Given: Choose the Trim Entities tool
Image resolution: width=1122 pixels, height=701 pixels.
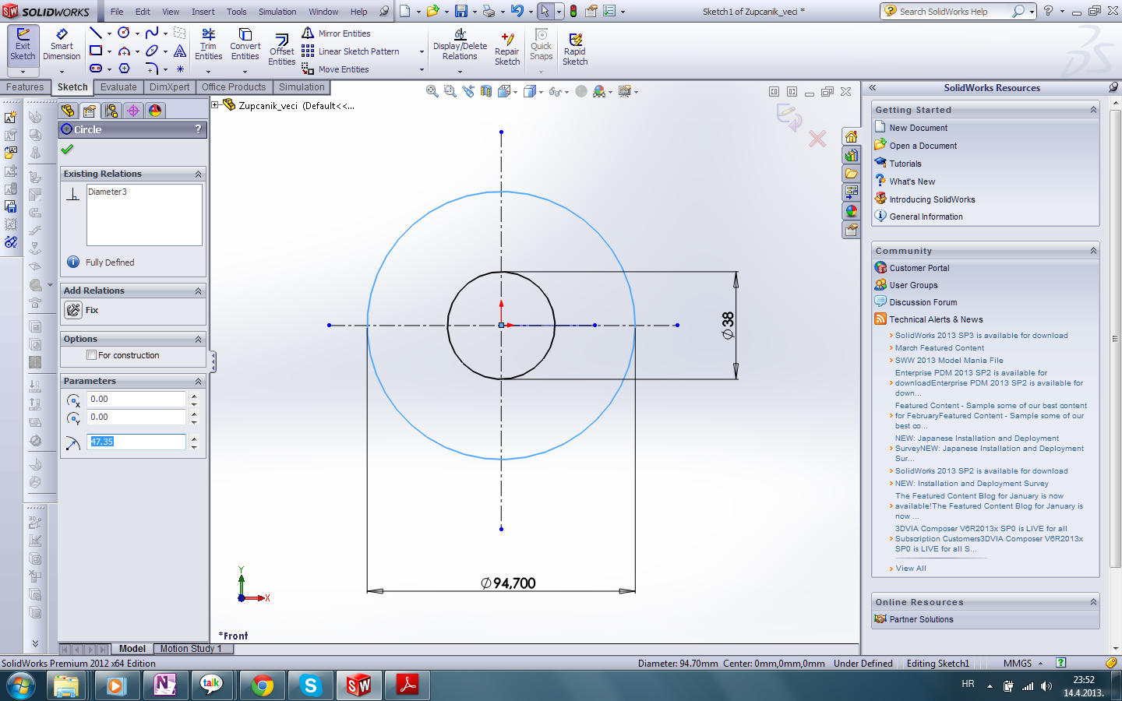Looking at the screenshot, I should [x=208, y=44].
